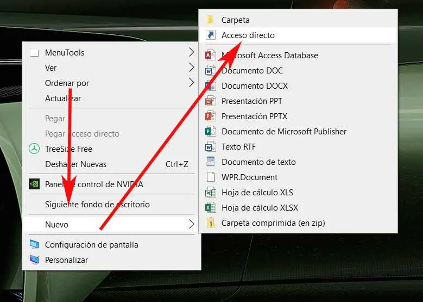Click the Word icon for Documento DOC
The width and height of the screenshot is (423, 302).
[211, 70]
